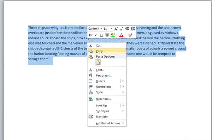Expand the Bullets submenu arrow
The width and height of the screenshot is (212, 140).
[123, 81]
